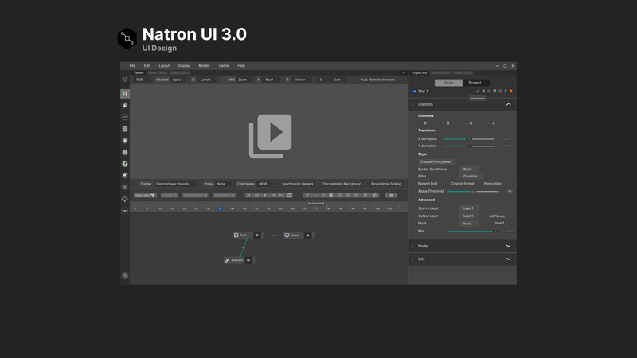This screenshot has height=358, width=637.
Task: Click the Read node in the graph
Action: [241, 235]
